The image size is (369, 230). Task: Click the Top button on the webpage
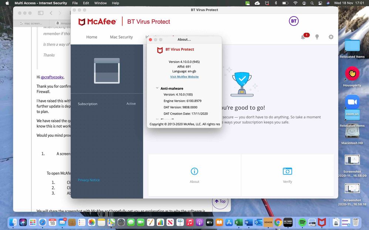pyautogui.click(x=220, y=201)
